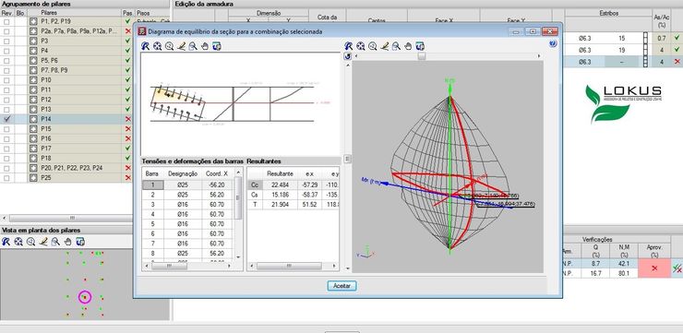Click the pencil edit icon above the 3D interaction view
Screen dimensions: 683x333
pyautogui.click(x=385, y=46)
